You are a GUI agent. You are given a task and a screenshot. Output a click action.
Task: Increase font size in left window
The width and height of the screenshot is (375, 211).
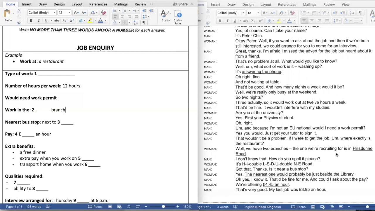[x=76, y=13]
